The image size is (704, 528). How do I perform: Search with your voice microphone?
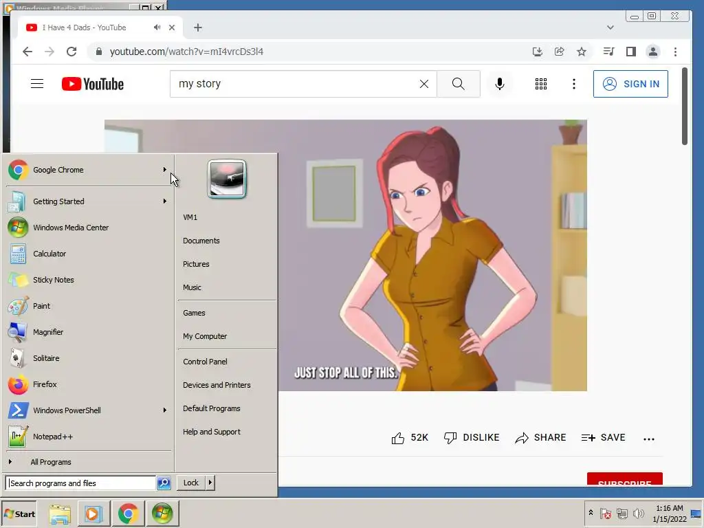point(500,84)
